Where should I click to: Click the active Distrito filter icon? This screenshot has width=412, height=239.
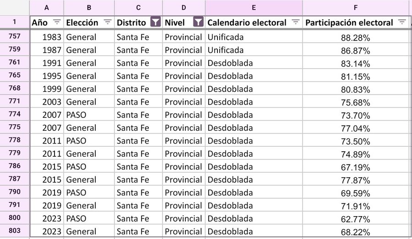tap(156, 22)
